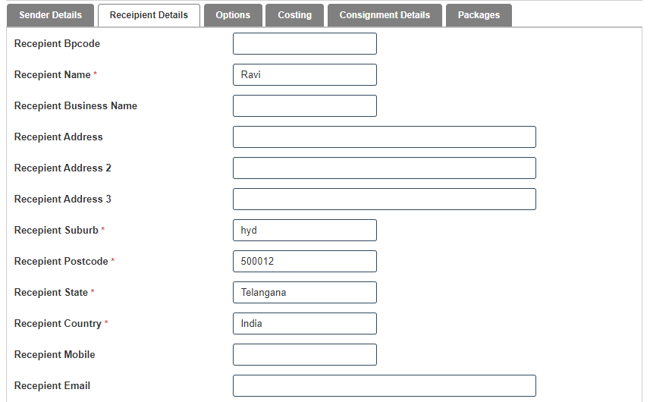The image size is (650, 402).
Task: Select the Recepient Email text field
Action: coord(384,386)
